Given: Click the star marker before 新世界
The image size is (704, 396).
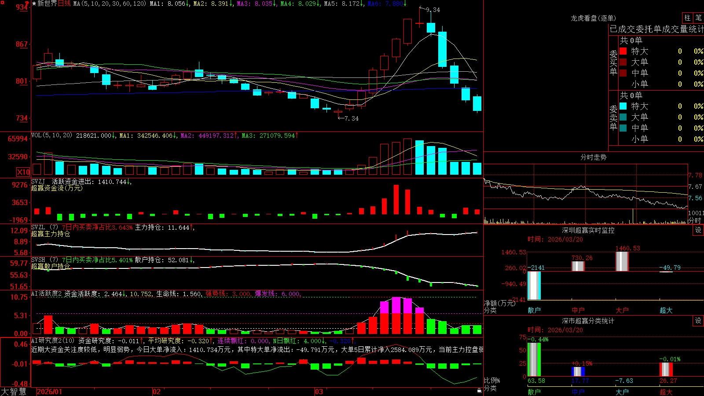Looking at the screenshot, I should pos(34,4).
